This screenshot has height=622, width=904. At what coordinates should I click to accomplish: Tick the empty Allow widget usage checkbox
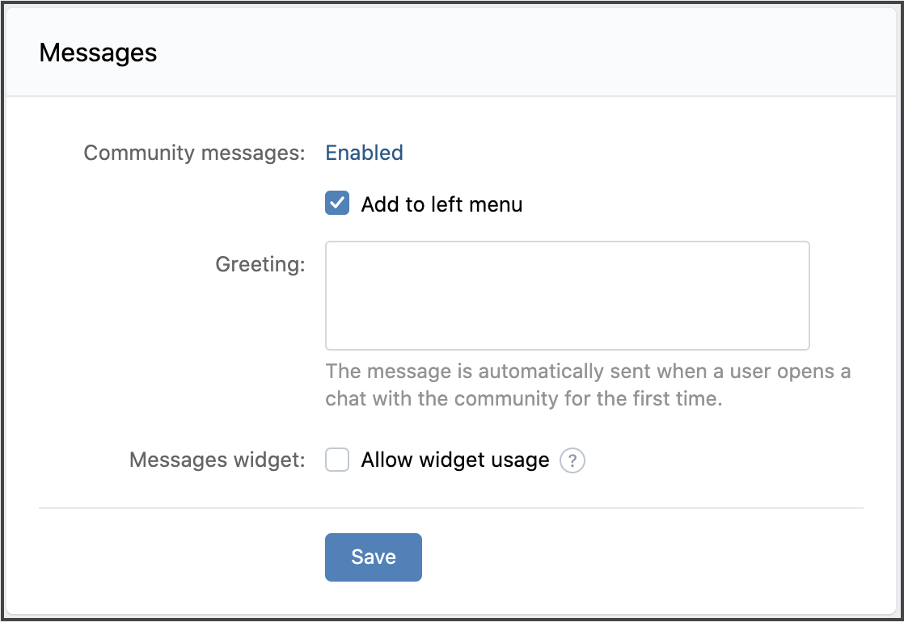(x=337, y=460)
